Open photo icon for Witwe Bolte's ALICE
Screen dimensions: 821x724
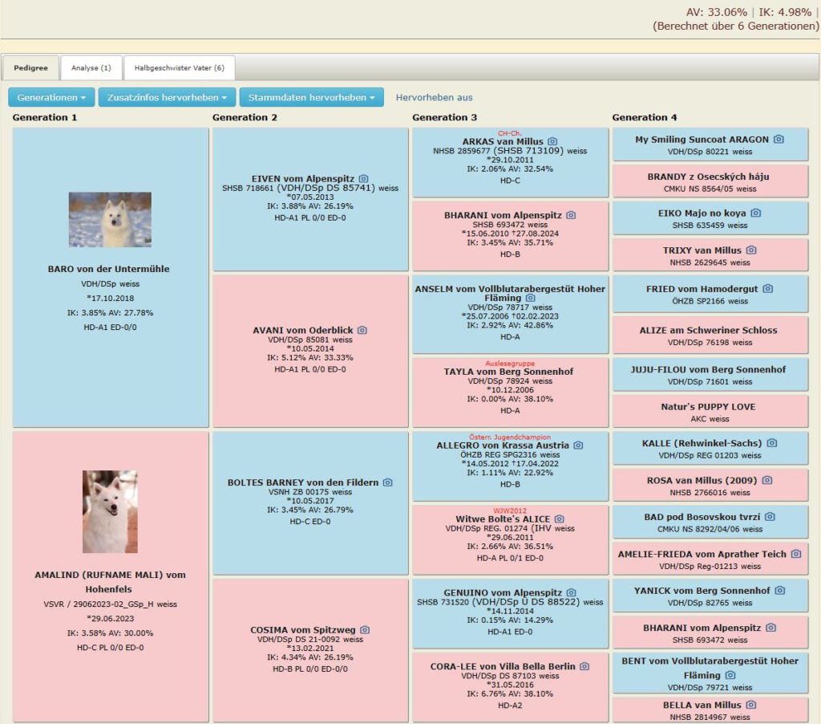tap(559, 519)
